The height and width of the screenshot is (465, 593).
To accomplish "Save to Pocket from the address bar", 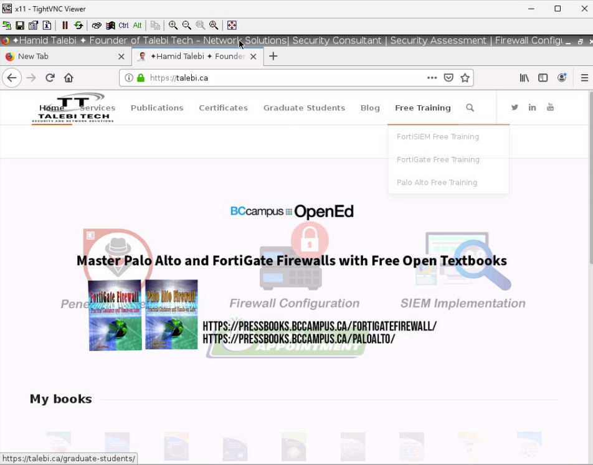I will coord(448,78).
